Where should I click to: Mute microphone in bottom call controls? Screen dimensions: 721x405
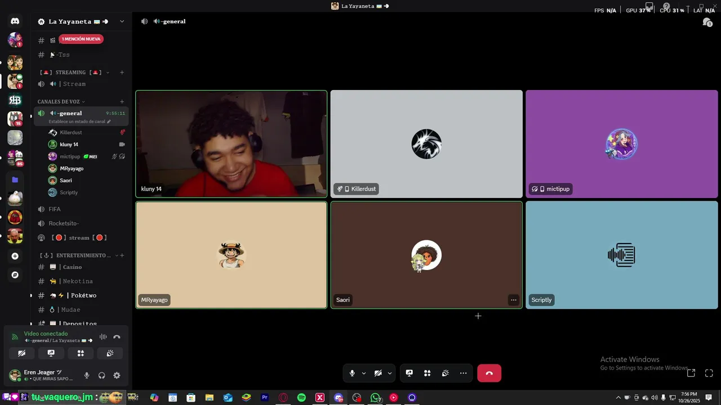(x=352, y=373)
